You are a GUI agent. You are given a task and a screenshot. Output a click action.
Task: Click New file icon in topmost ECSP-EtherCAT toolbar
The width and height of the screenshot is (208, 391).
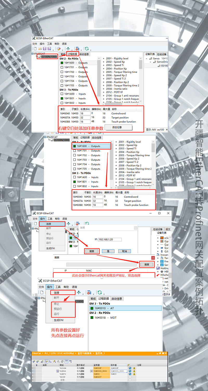[35, 49]
